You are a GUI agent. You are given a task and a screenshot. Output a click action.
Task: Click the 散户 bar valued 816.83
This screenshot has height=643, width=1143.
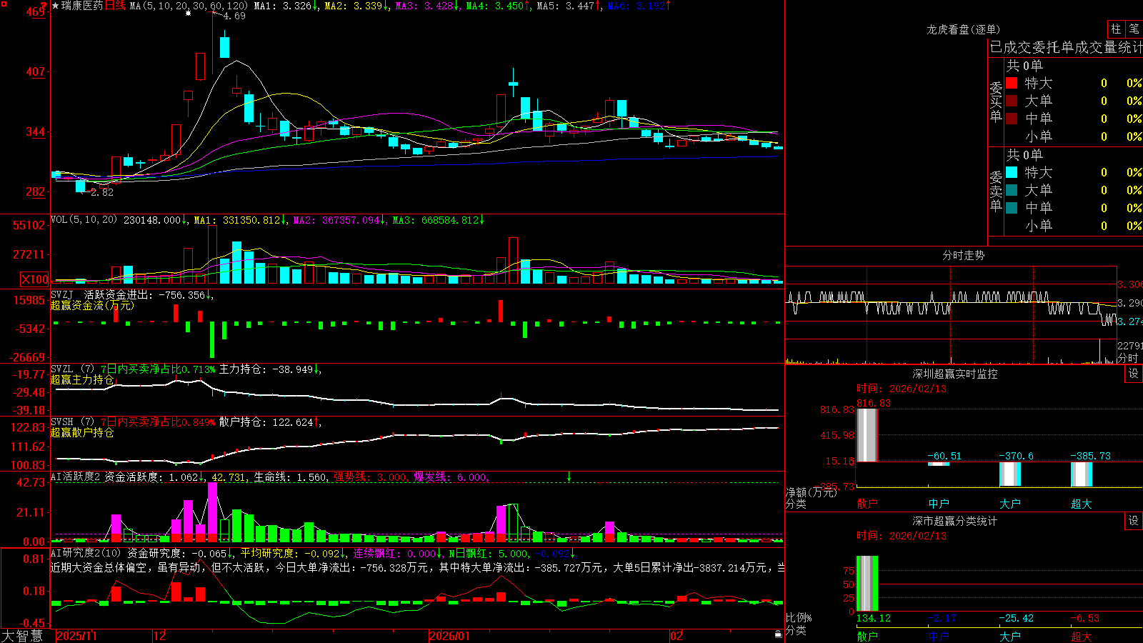click(x=867, y=435)
